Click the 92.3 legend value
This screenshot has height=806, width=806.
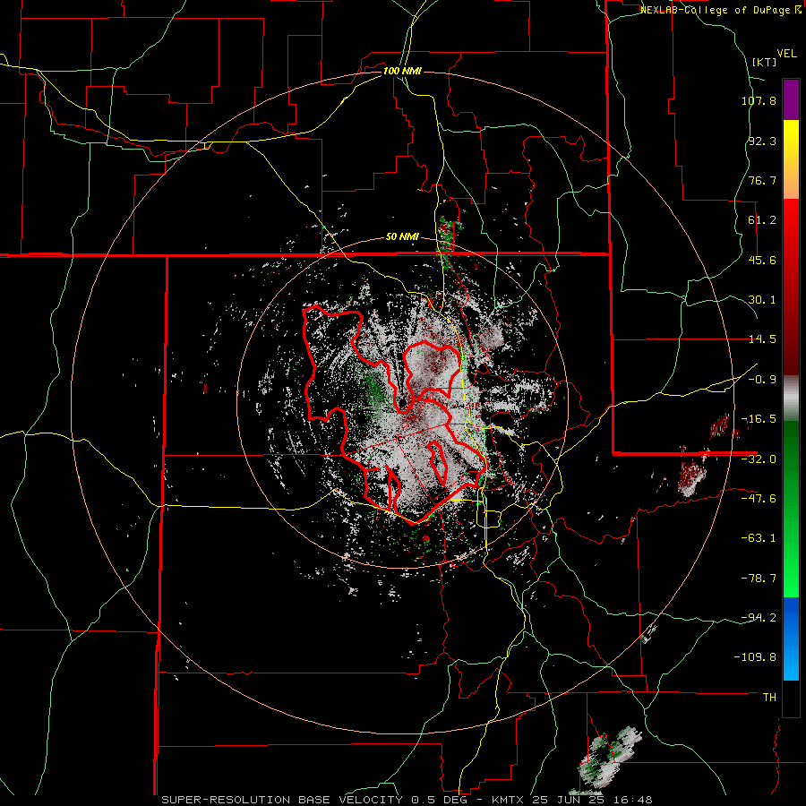click(762, 141)
